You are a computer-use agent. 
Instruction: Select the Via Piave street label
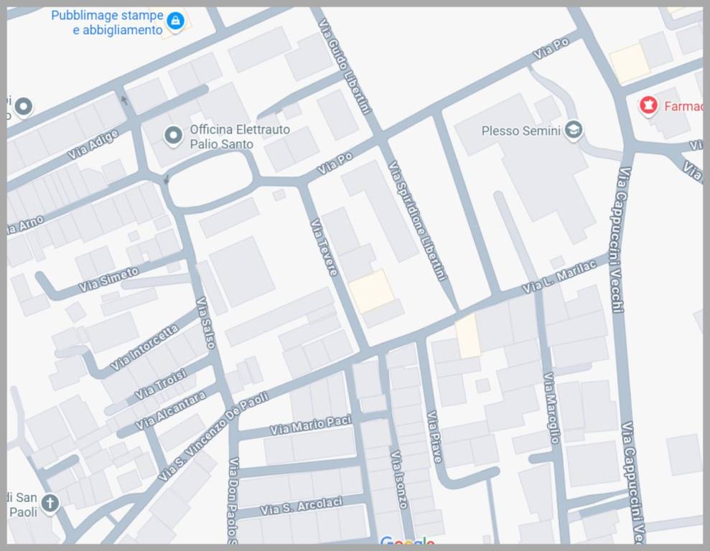(434, 436)
